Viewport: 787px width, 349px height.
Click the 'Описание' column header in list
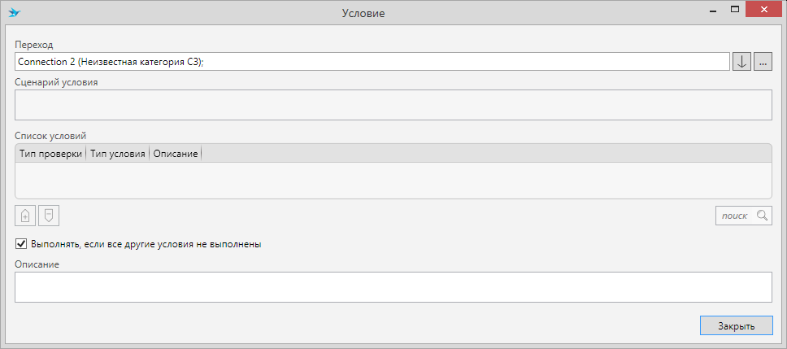coord(176,153)
